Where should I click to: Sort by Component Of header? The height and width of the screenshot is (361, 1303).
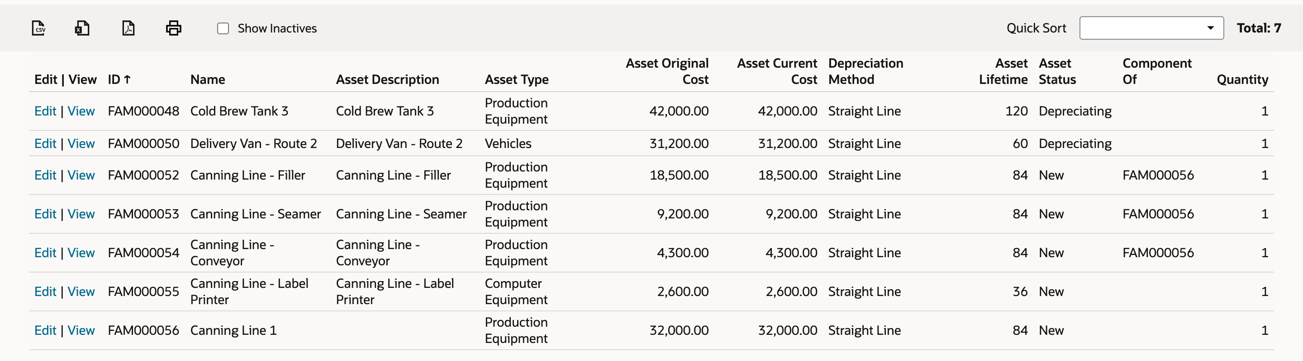click(1157, 72)
